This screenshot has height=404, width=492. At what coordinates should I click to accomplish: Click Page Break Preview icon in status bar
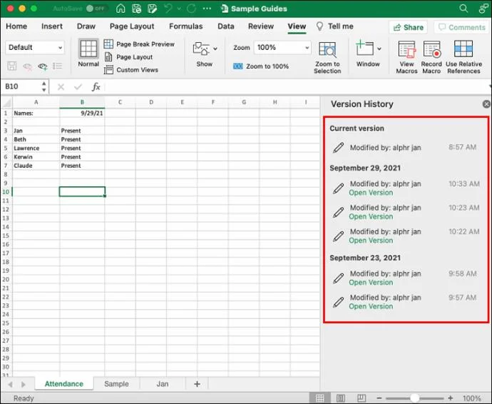coord(362,398)
